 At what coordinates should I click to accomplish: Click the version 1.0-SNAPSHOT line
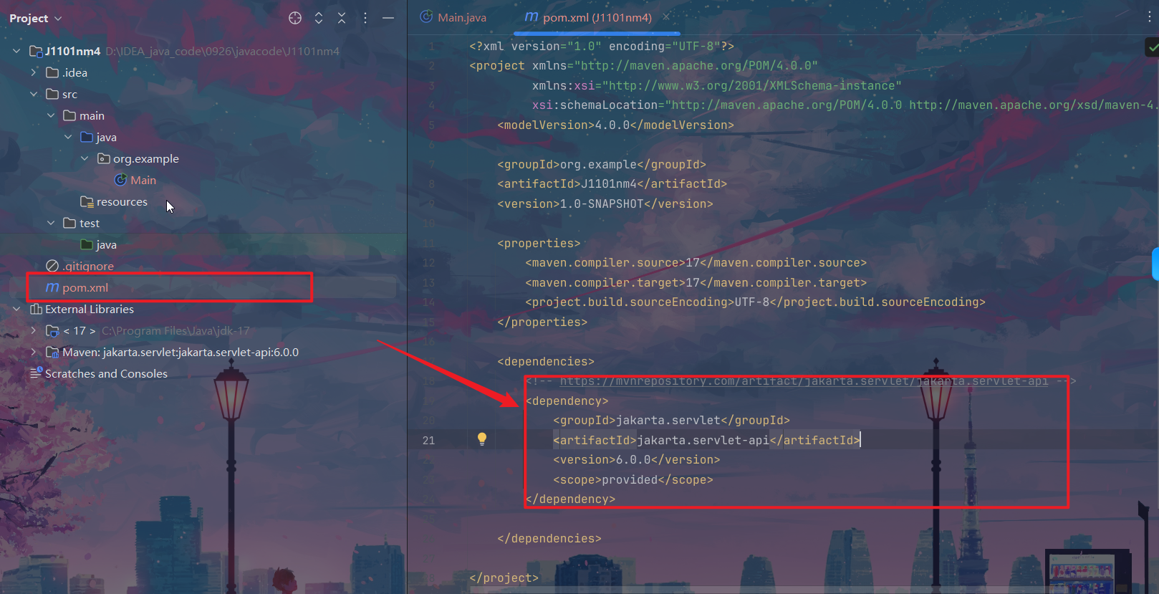click(x=605, y=203)
